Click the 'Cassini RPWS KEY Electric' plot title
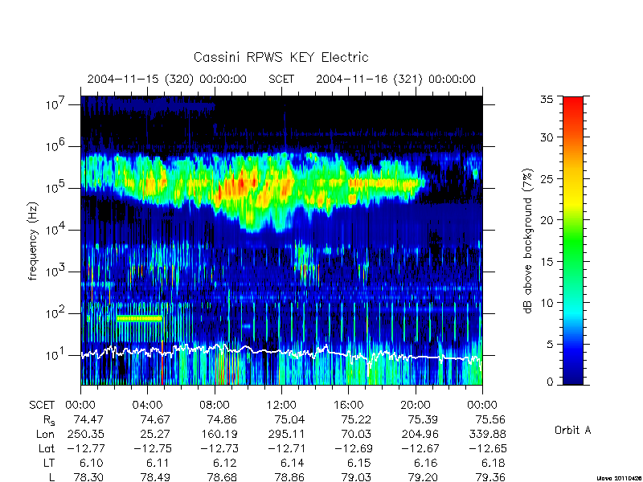Viewport: 643px width, 482px height. point(281,57)
